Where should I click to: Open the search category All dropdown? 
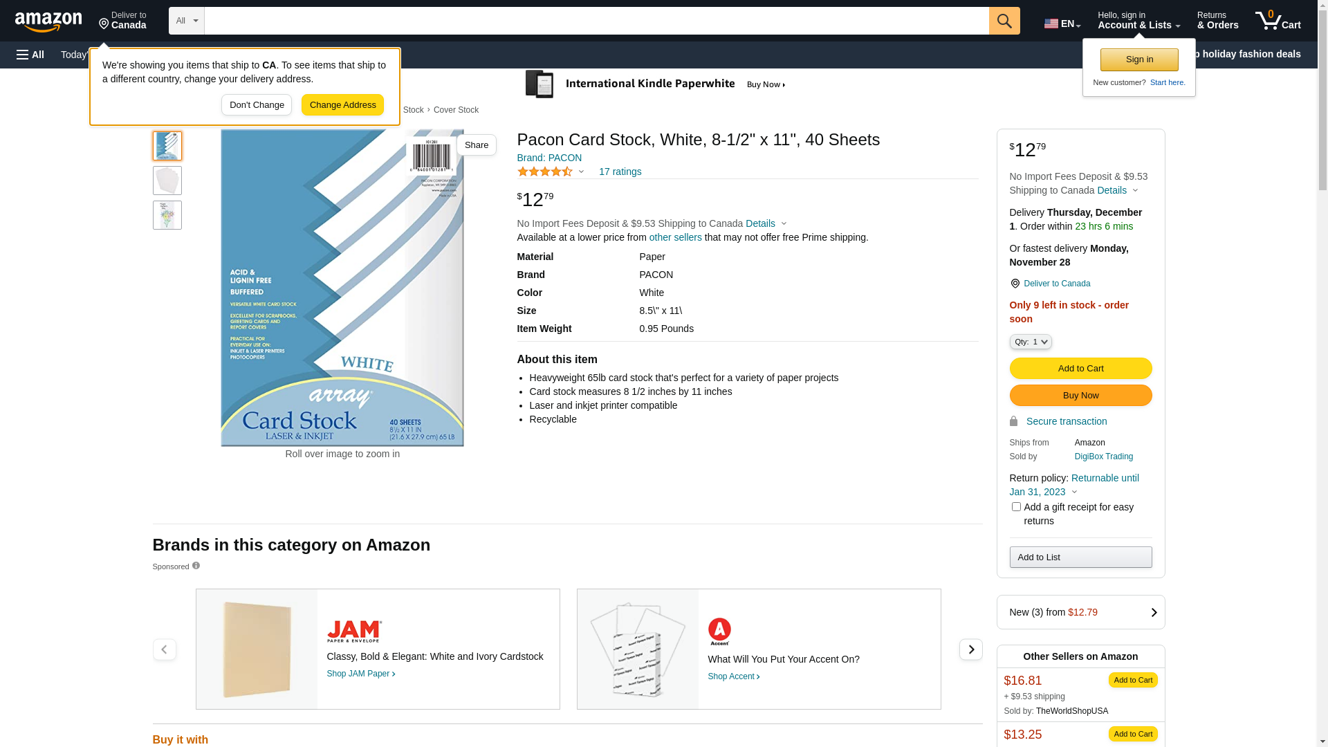coord(187,21)
